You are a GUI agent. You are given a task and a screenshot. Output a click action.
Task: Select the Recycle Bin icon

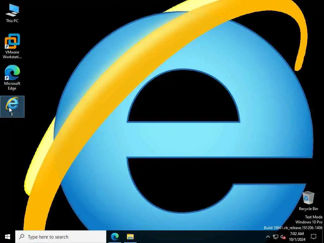point(308,201)
